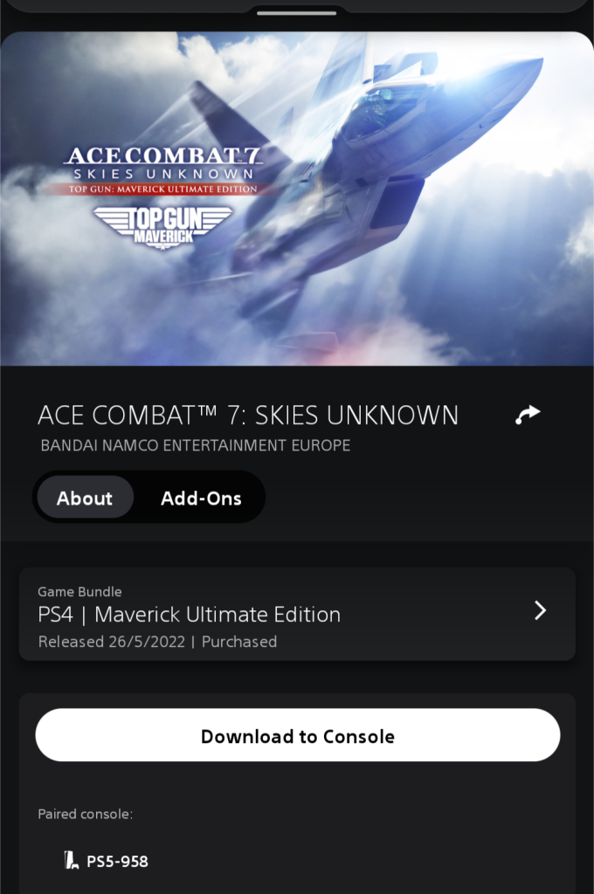Tap the Released 26/5/2022 Purchased text

157,642
